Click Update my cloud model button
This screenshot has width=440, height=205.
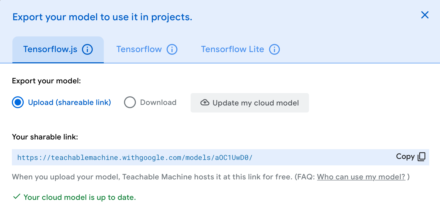250,103
